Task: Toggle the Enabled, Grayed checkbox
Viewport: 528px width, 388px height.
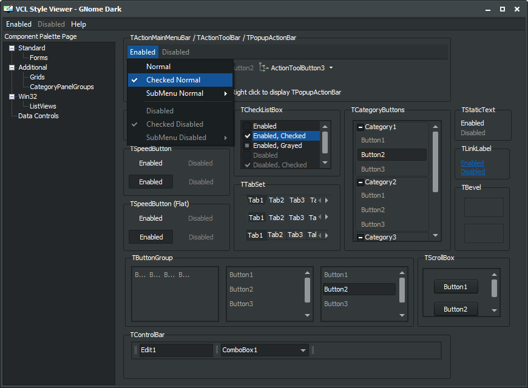Action: click(247, 145)
